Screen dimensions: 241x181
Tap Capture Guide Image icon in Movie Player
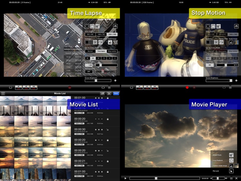(x=231, y=166)
